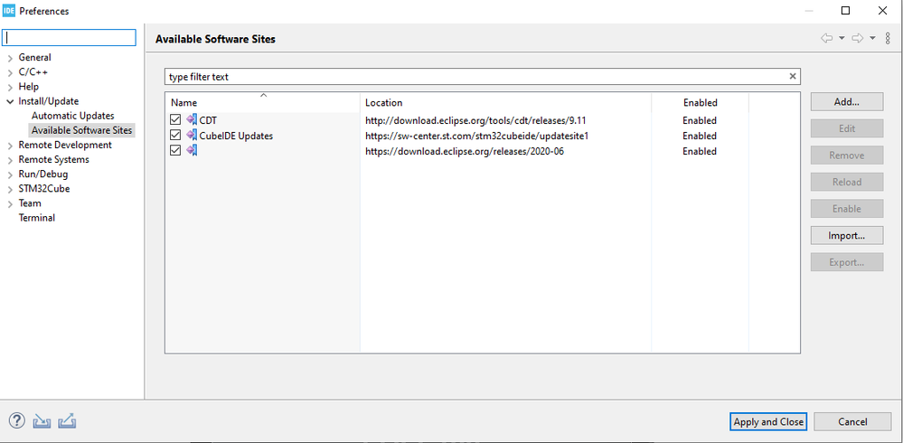Screen dimensions: 903x443
Task: Expand the Team tree node
Action: tap(10, 203)
